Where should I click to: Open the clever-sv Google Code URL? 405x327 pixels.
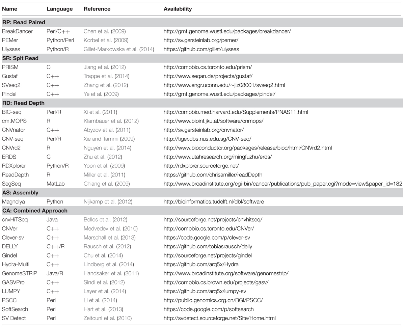[207, 237]
